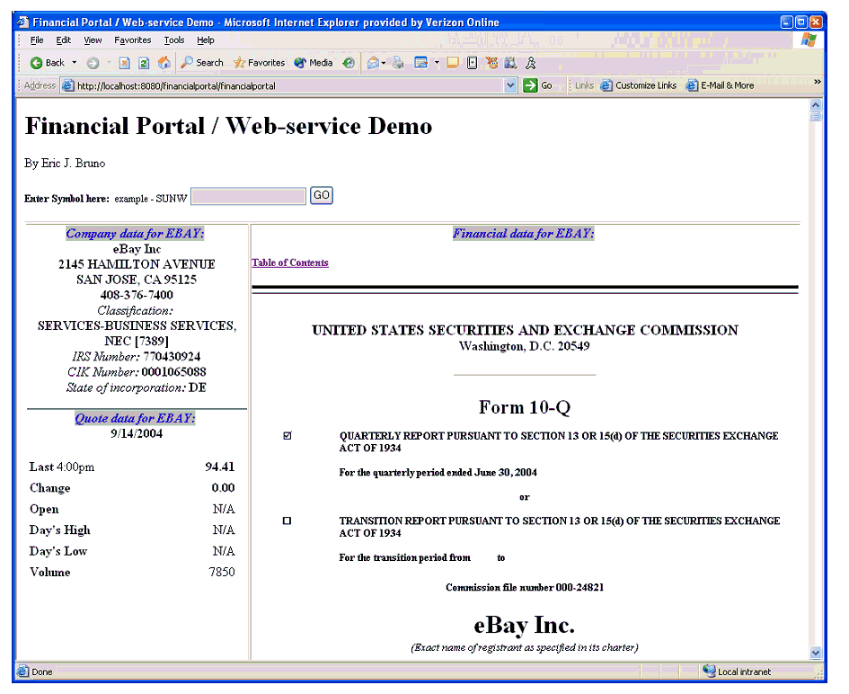Screen dimensions: 849x694
Task: Click the Enter Symbol text field
Action: [x=249, y=196]
